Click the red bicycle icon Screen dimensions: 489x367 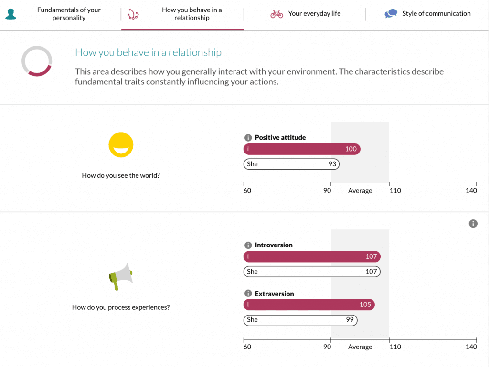(276, 14)
